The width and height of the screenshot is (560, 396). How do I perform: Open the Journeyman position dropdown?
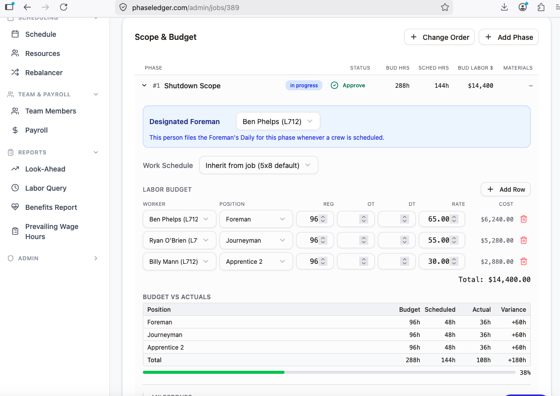coord(256,240)
